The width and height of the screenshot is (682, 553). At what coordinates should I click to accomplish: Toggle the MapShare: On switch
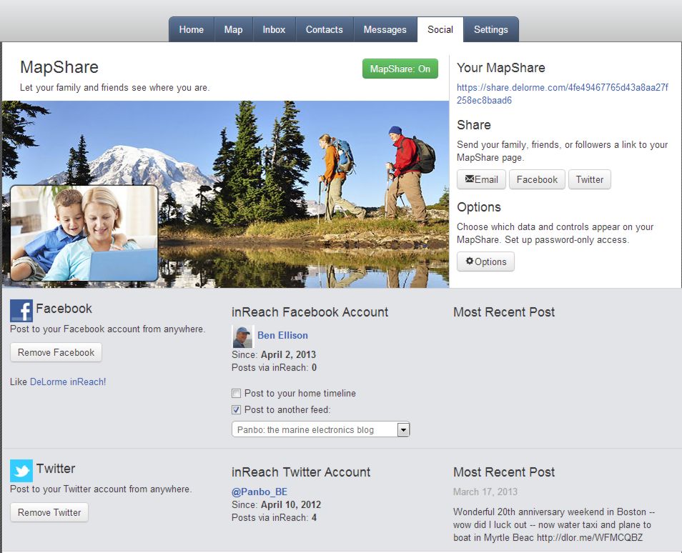coord(400,69)
